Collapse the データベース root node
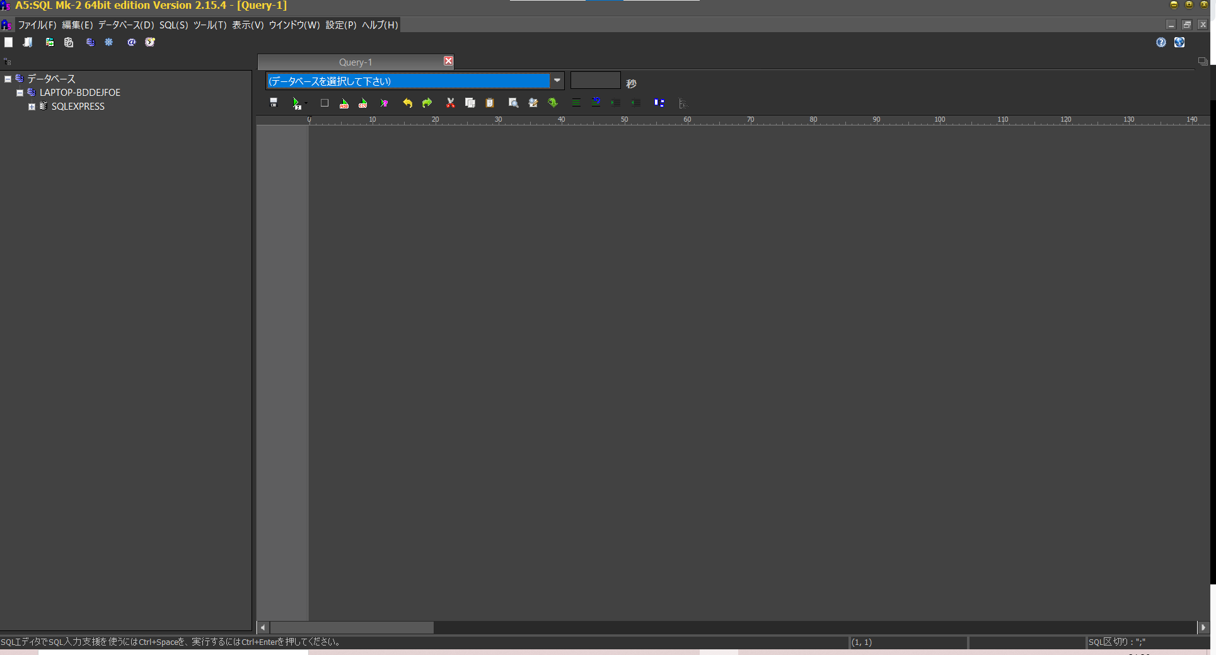1216x655 pixels. pyautogui.click(x=8, y=79)
